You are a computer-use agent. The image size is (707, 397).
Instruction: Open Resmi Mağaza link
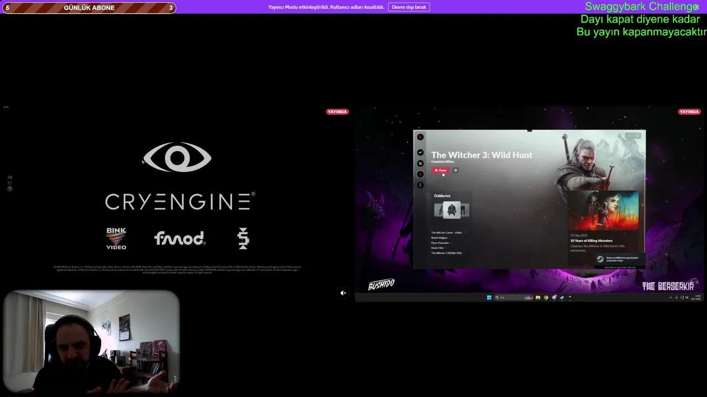[x=439, y=238]
